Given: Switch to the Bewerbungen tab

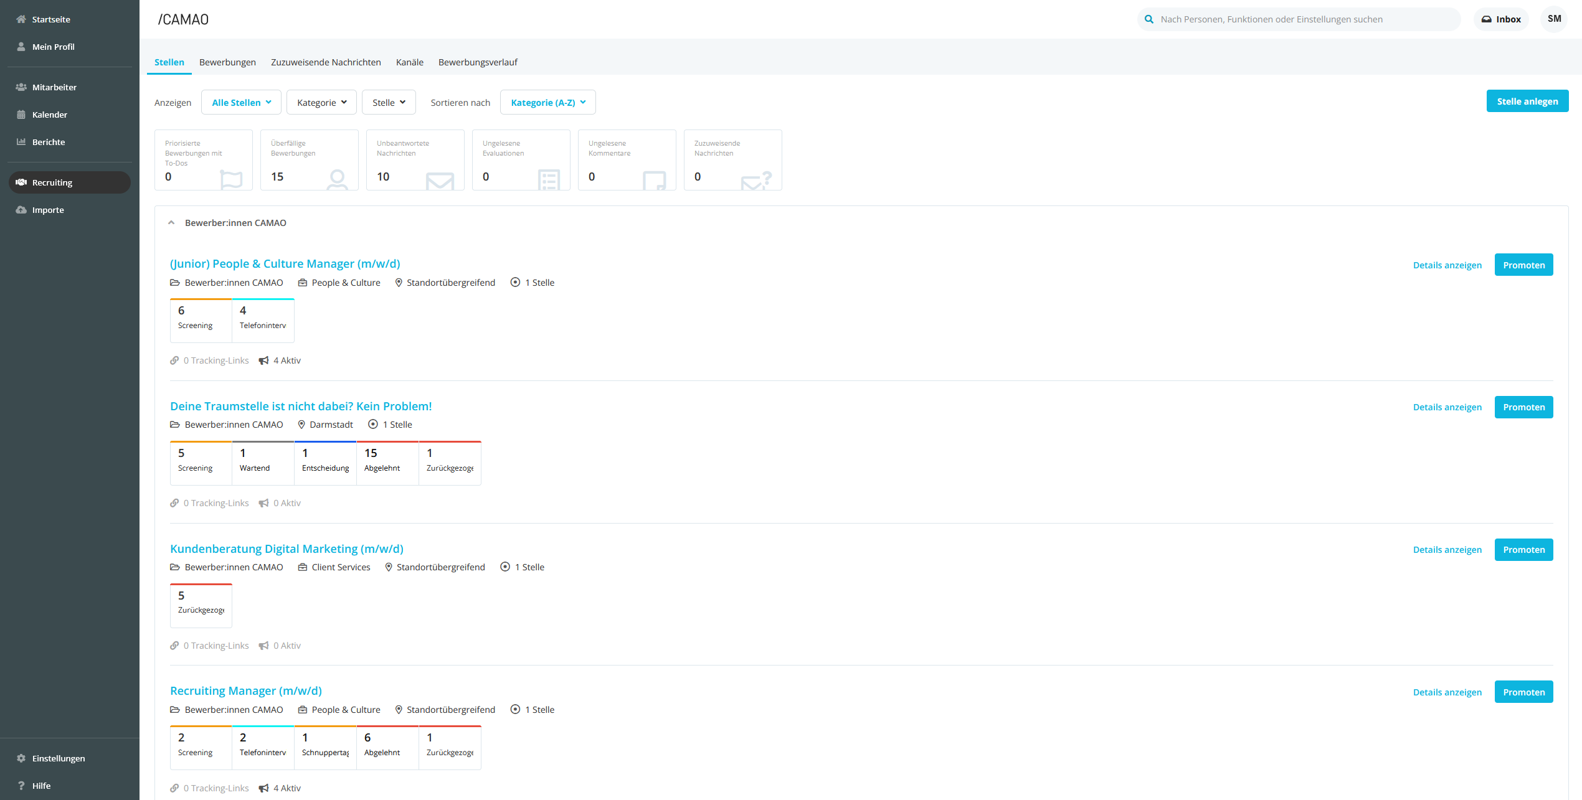Looking at the screenshot, I should (227, 62).
